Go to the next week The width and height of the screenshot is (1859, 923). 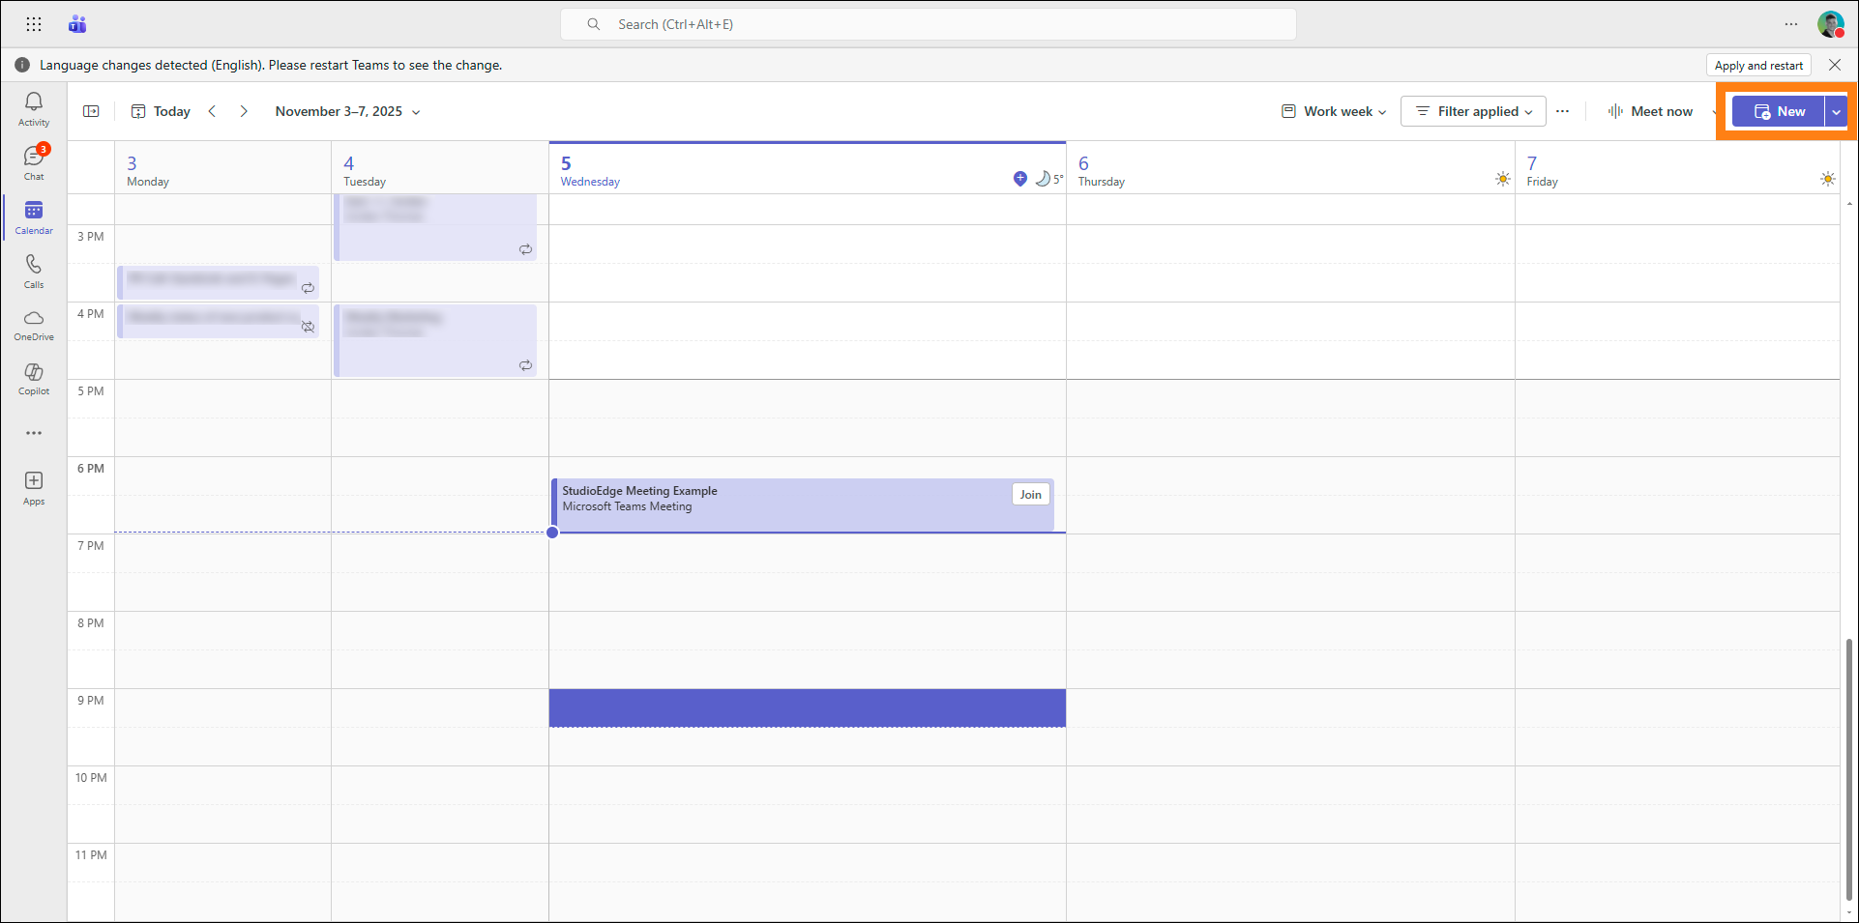click(244, 111)
